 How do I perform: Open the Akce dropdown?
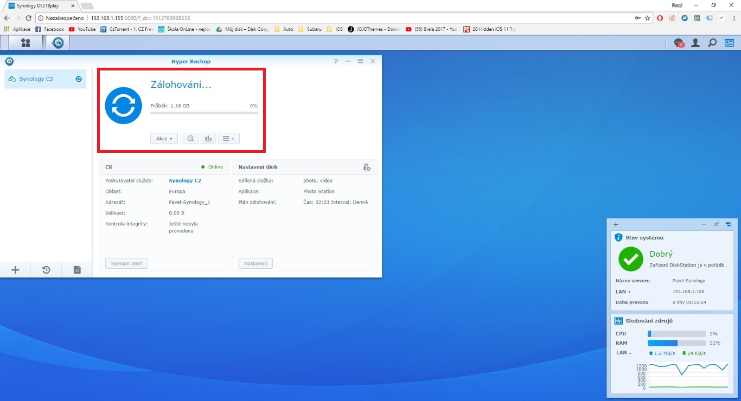click(x=164, y=139)
